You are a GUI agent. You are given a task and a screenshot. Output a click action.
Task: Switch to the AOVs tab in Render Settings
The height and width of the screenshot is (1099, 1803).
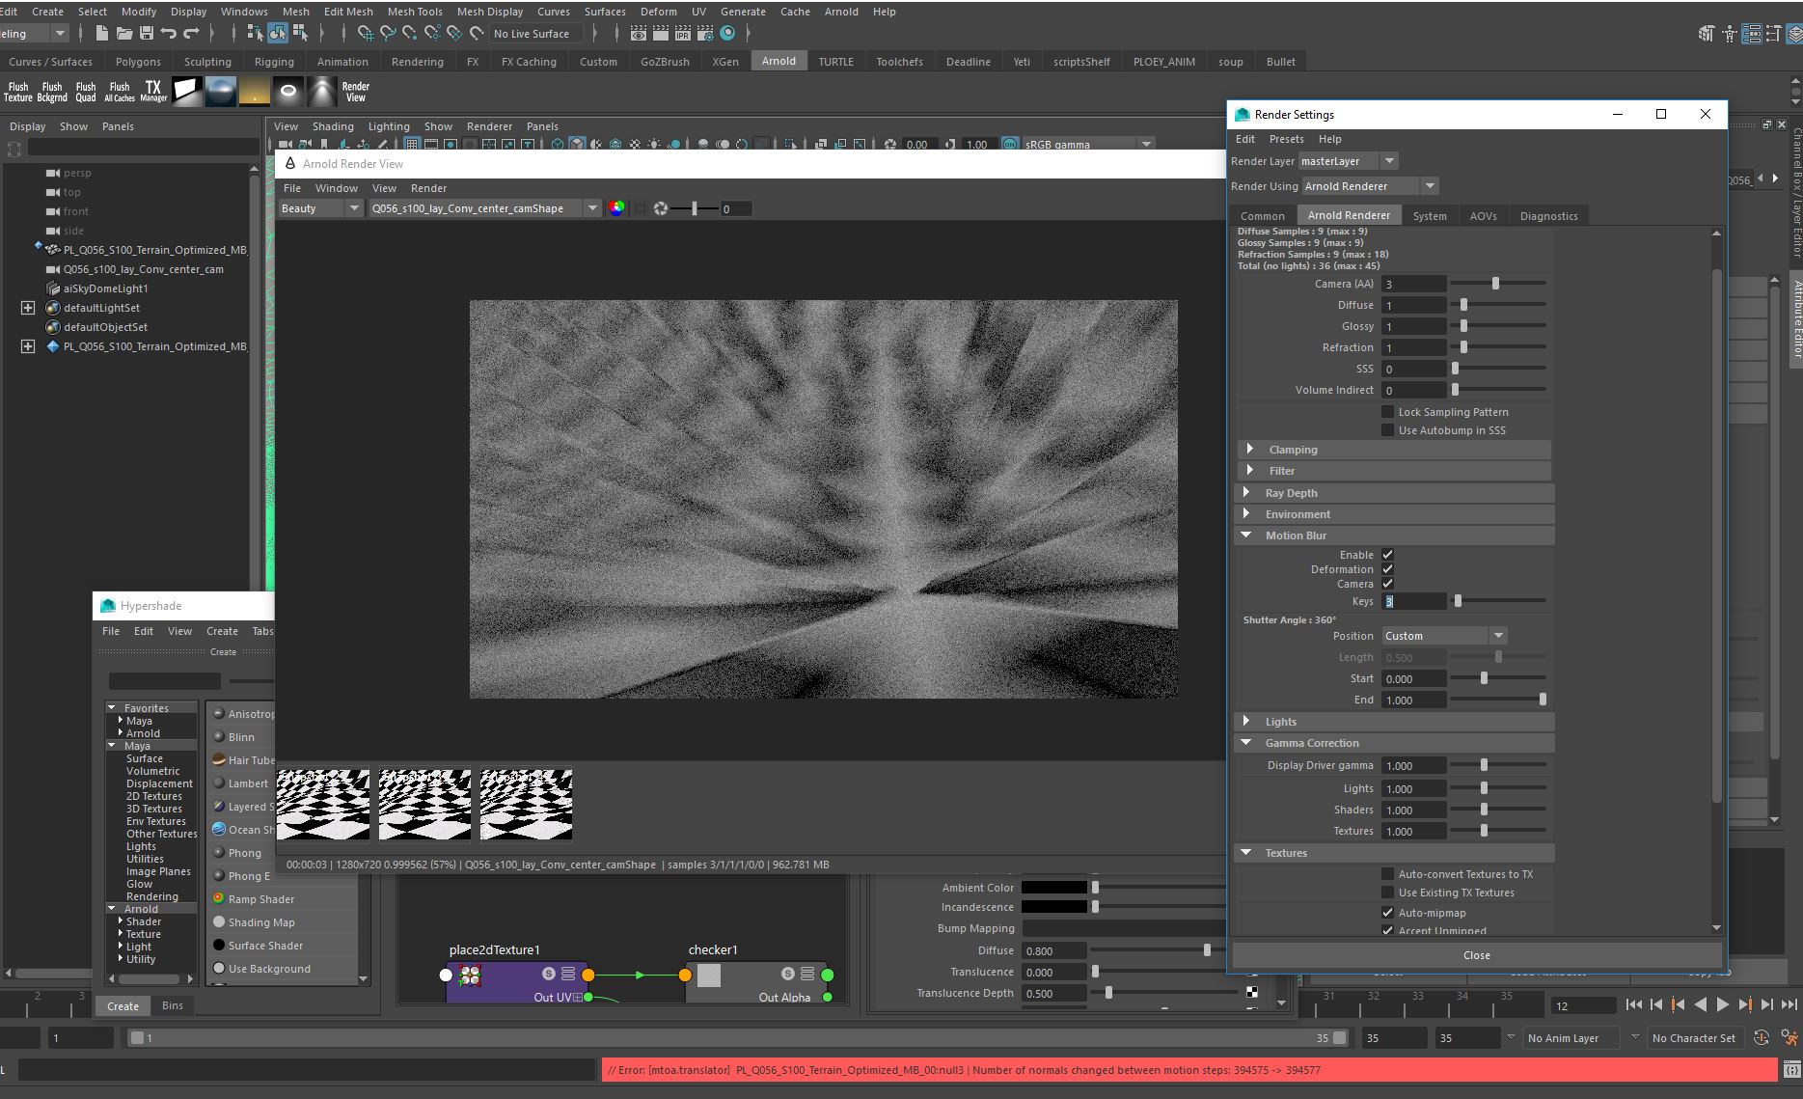(x=1483, y=215)
